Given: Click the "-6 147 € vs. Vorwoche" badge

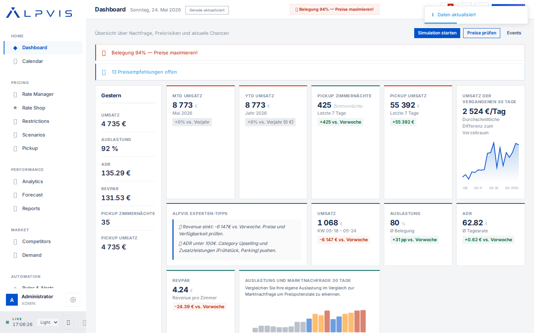Looking at the screenshot, I should click(344, 240).
